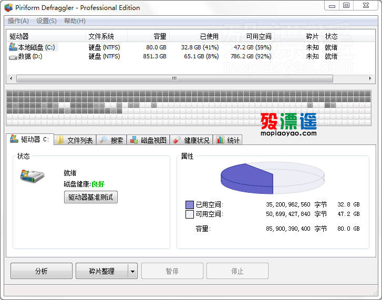
Task: Select the local disk C: drive icon
Action: click(13, 47)
